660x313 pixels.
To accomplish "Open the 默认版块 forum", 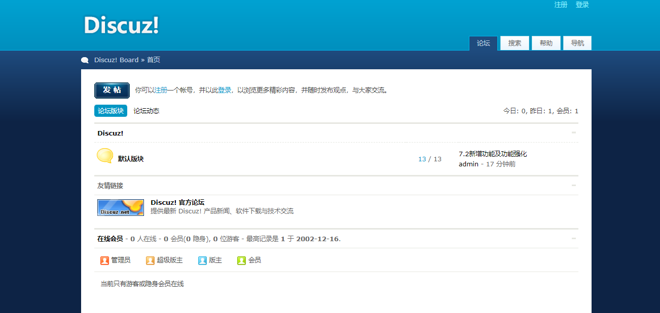I will pos(131,159).
